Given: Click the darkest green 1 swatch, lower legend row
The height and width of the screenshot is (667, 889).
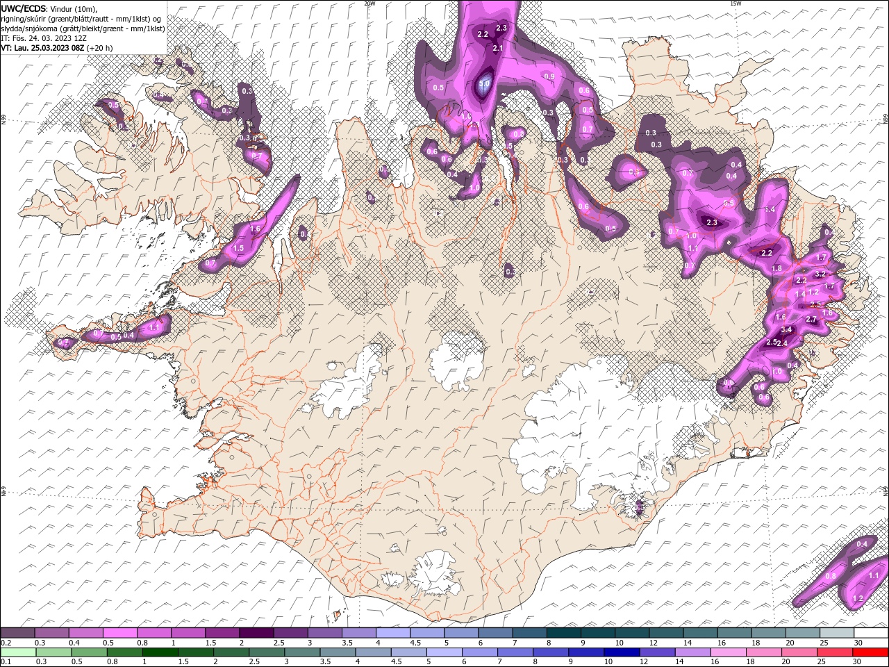Looking at the screenshot, I should coord(160,652).
